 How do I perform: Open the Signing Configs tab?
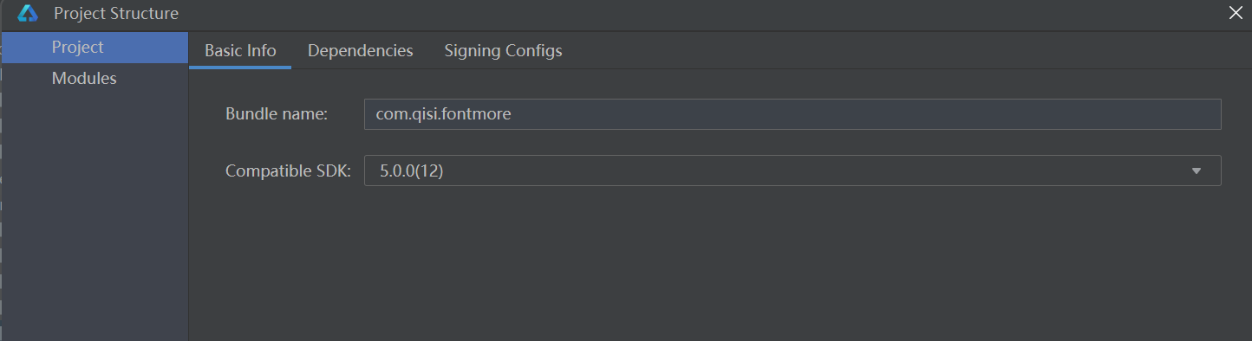(x=503, y=50)
